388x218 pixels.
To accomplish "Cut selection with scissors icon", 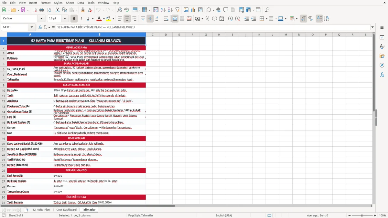I will click(x=57, y=10).
